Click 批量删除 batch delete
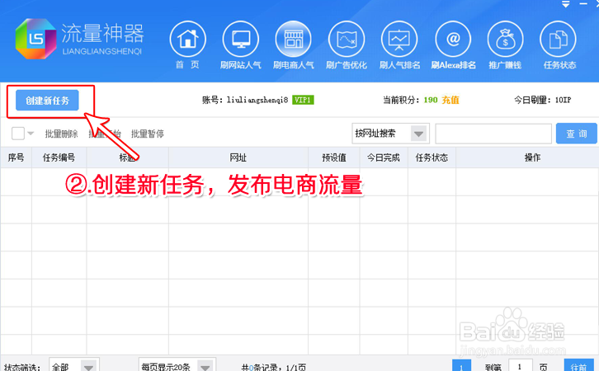 (x=62, y=134)
